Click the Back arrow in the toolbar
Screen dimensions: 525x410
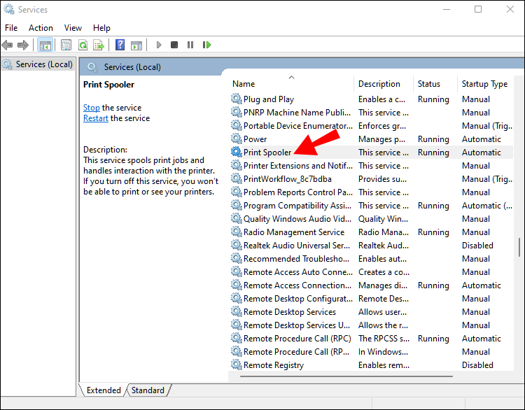pos(8,45)
